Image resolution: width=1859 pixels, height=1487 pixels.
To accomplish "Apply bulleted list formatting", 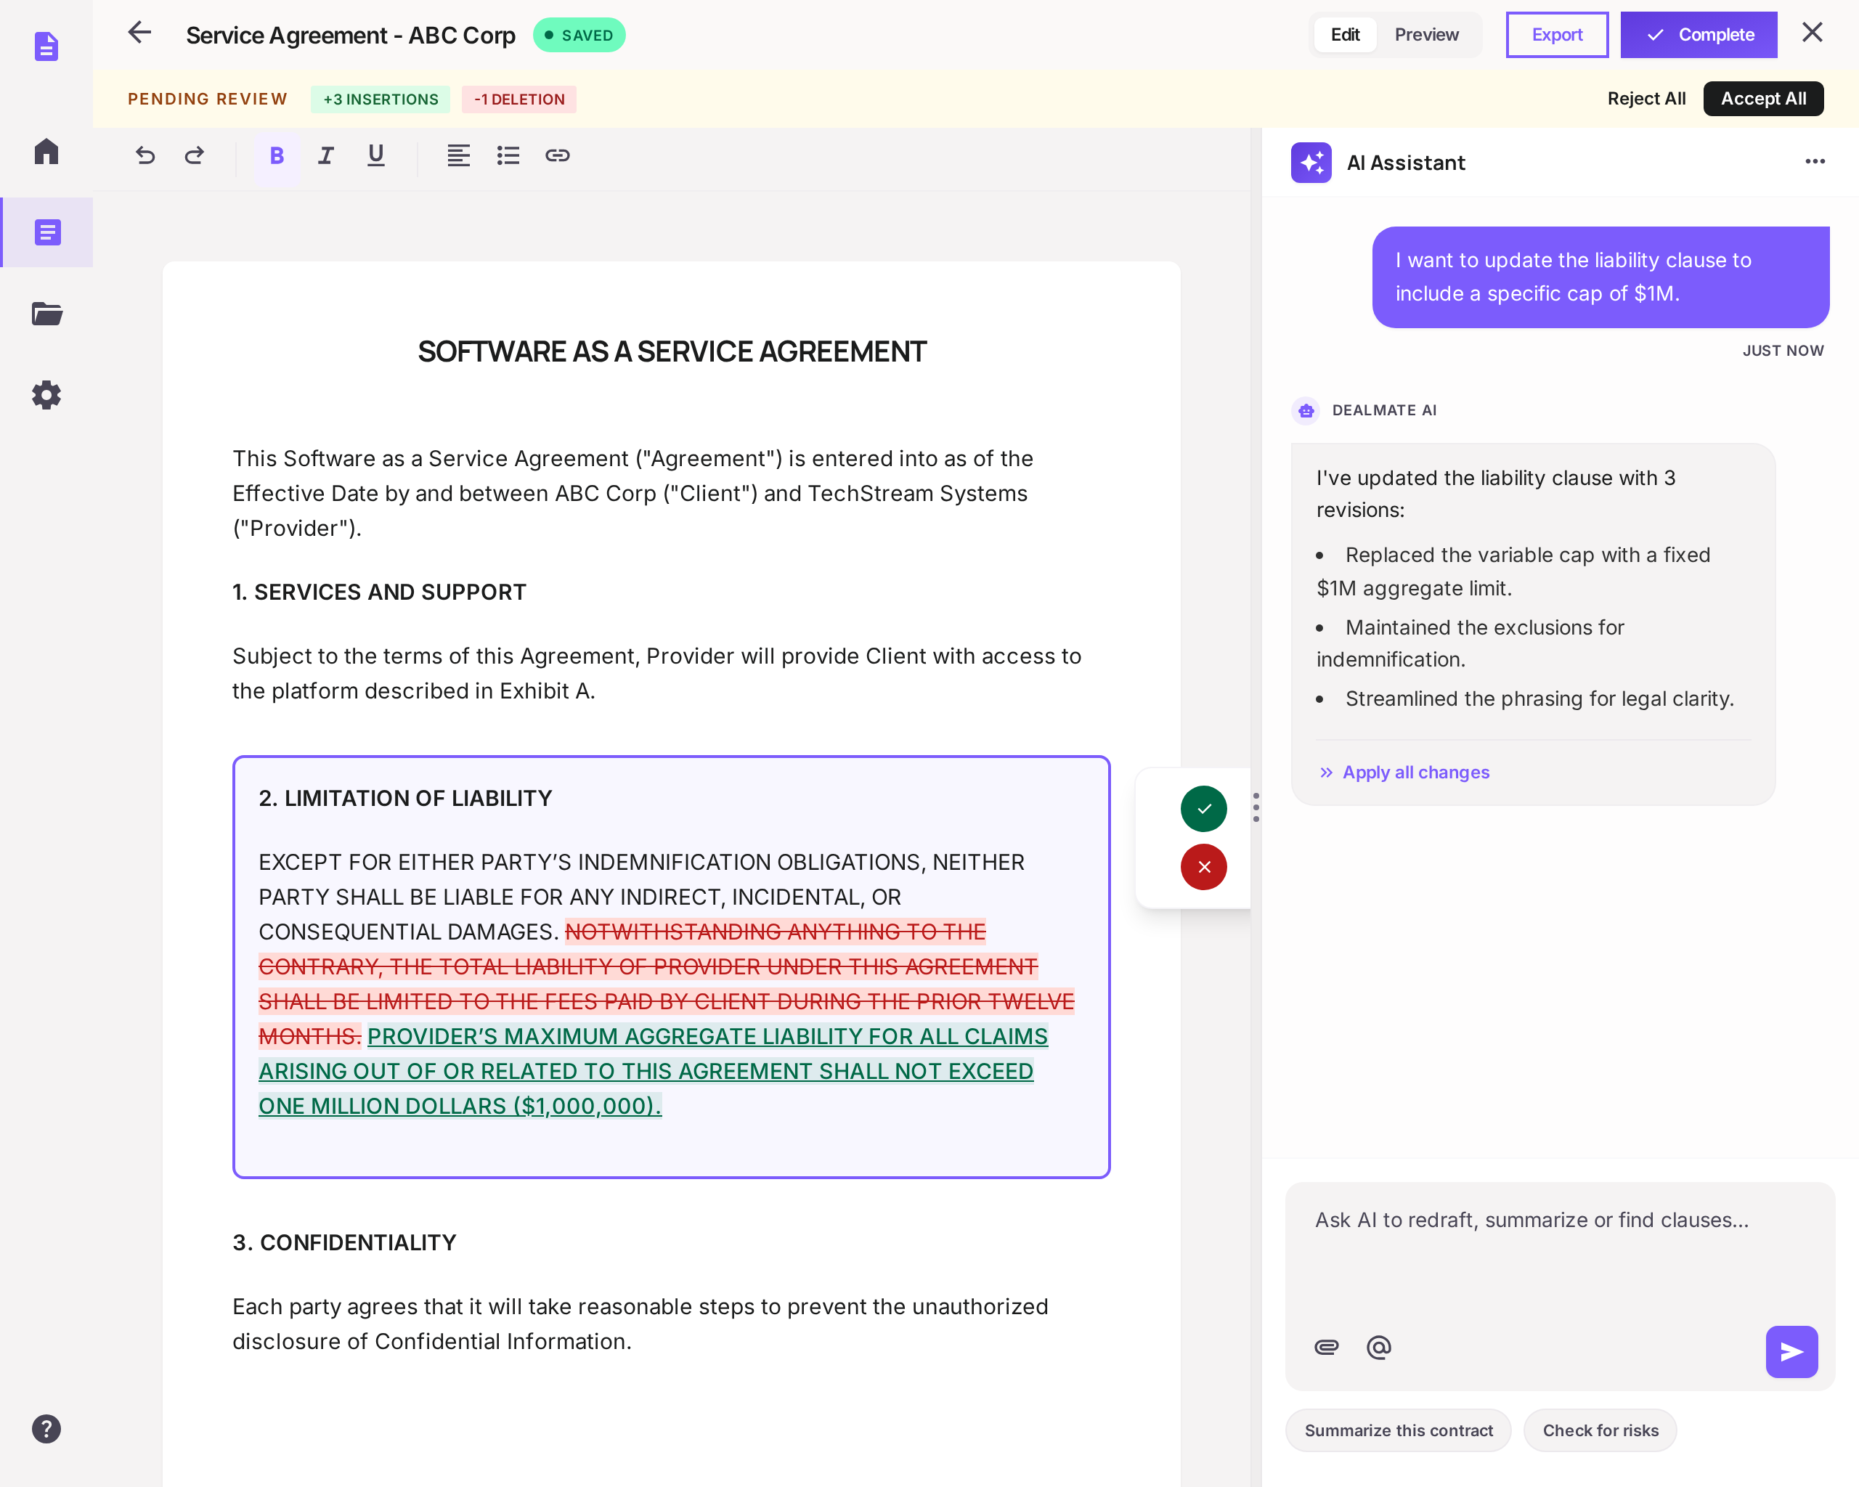I will (x=508, y=156).
